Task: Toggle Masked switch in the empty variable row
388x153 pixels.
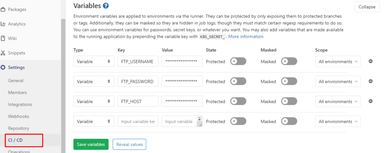Action: (289, 121)
